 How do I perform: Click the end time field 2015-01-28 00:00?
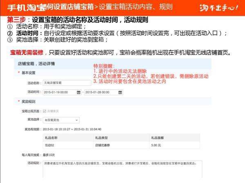tap(104, 92)
